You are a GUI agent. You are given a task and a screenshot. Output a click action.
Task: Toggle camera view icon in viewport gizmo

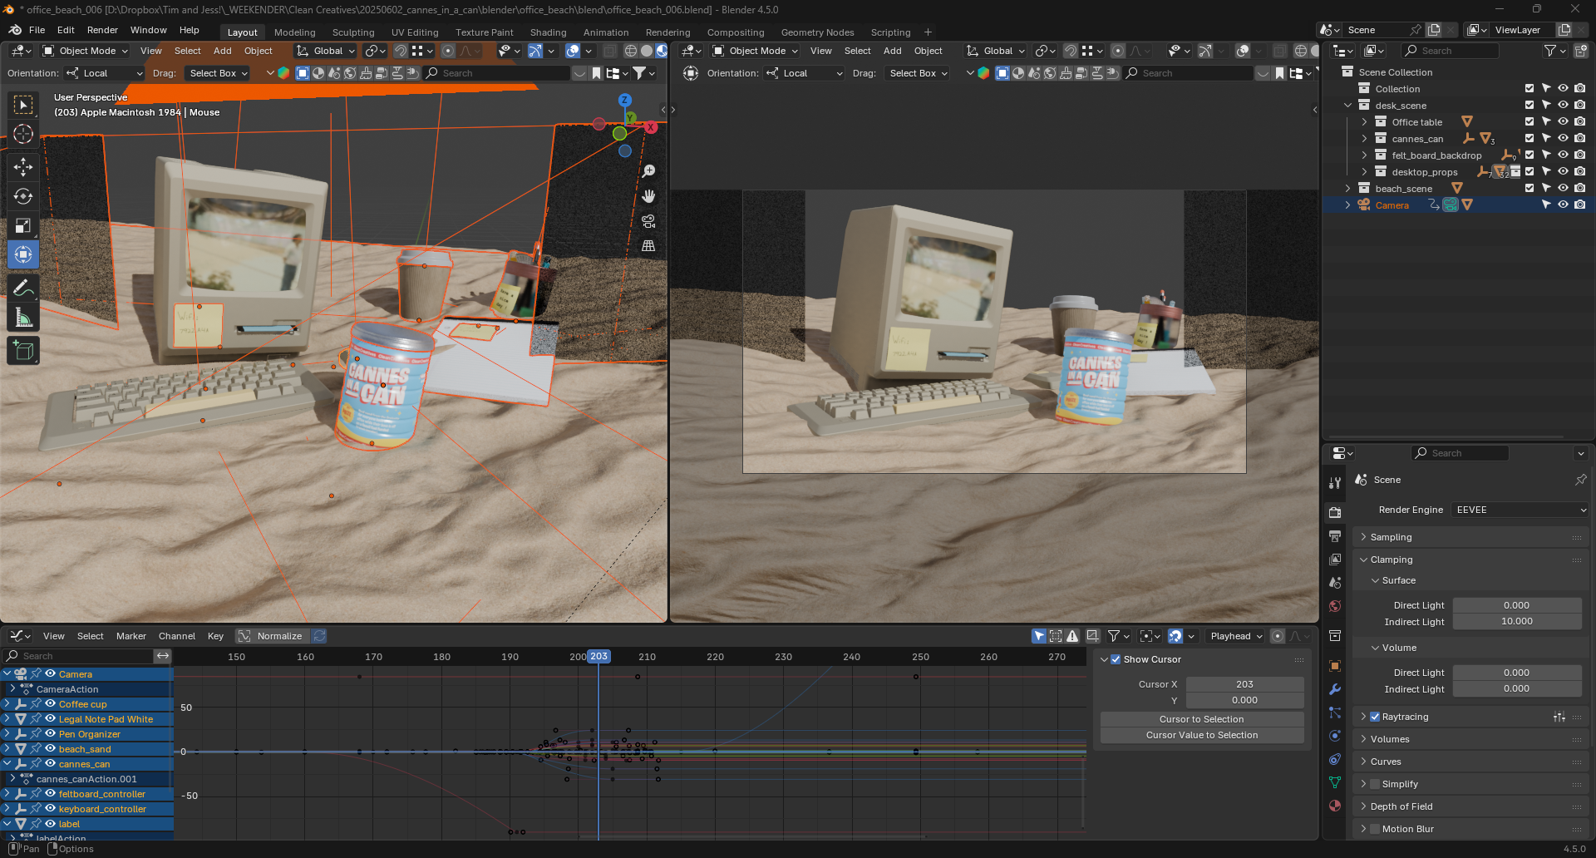click(x=648, y=221)
